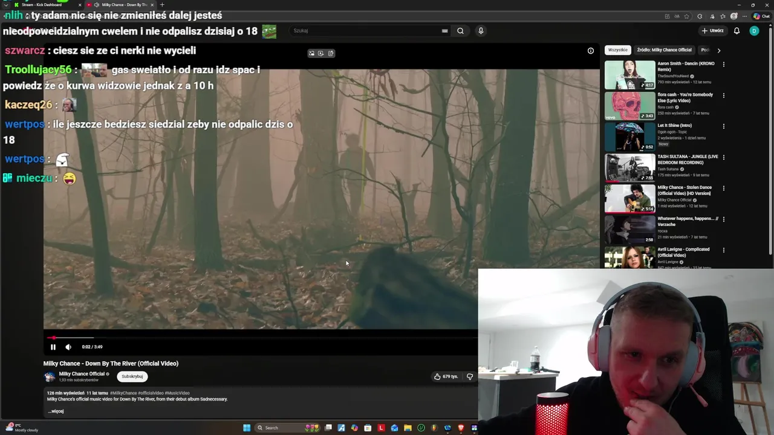The width and height of the screenshot is (774, 435).
Task: Open more options for Avril Lavigne Complicated video
Action: tap(723, 250)
